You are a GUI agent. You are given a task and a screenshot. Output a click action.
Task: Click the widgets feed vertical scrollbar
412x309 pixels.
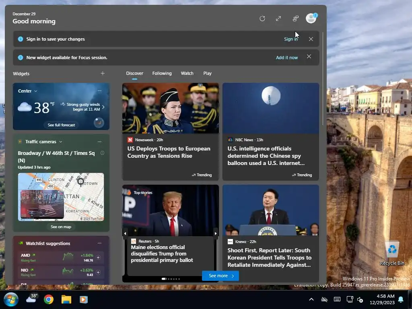pos(323,79)
